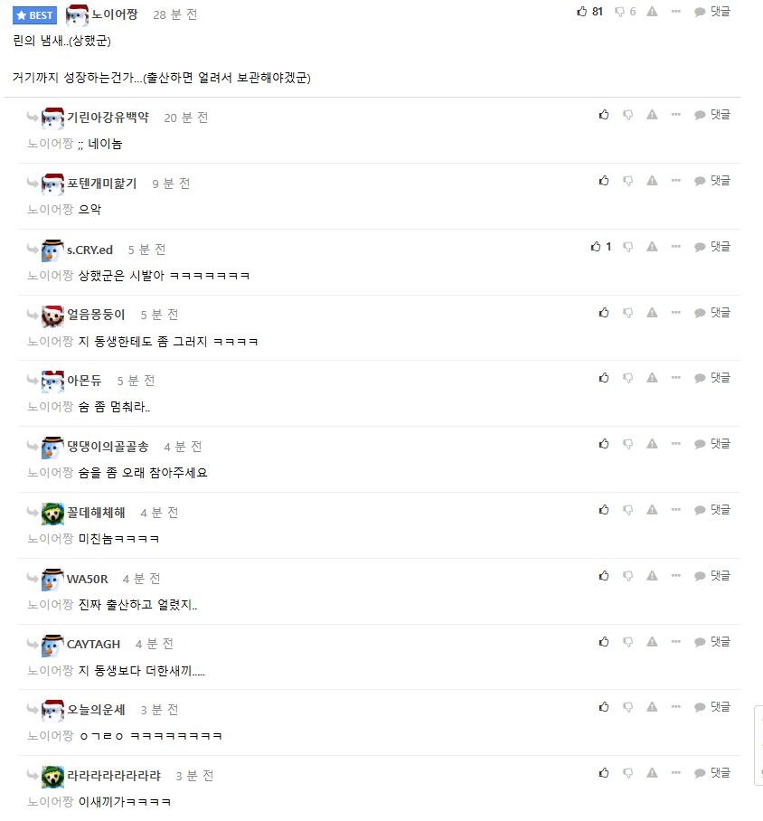Like 댕댕이의골골송's comment
Viewport: 763px width, 821px height.
(603, 443)
